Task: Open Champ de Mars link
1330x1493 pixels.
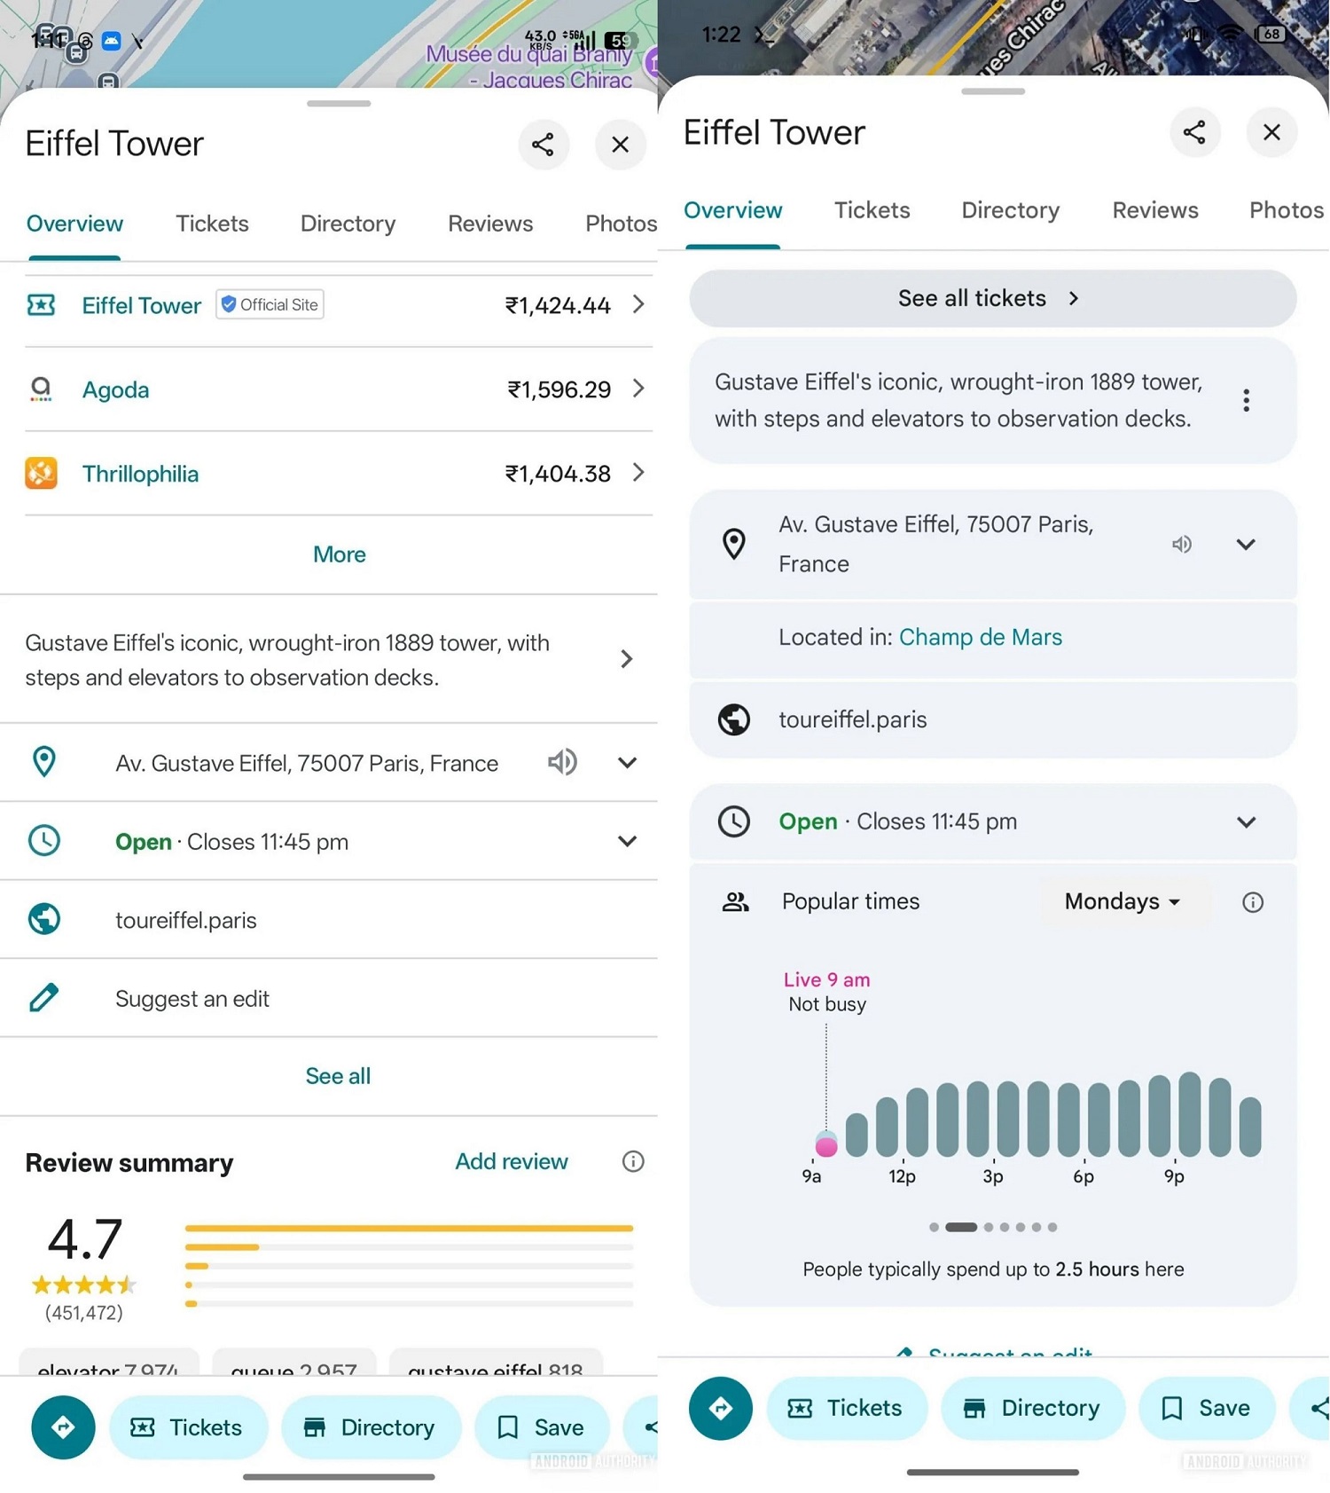Action: (980, 637)
